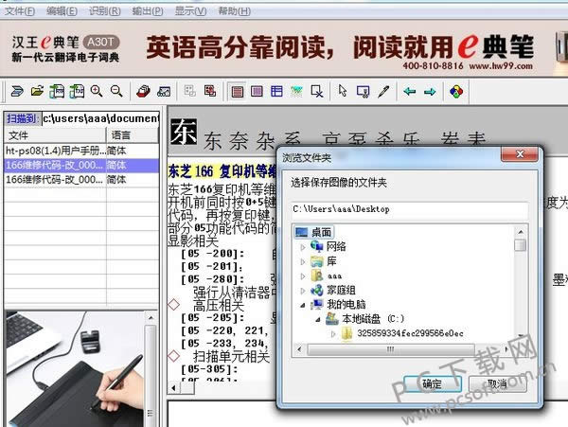Select ht-ps08(1.4)用户手册 file row
Image resolution: width=568 pixels, height=427 pixels.
[81, 151]
